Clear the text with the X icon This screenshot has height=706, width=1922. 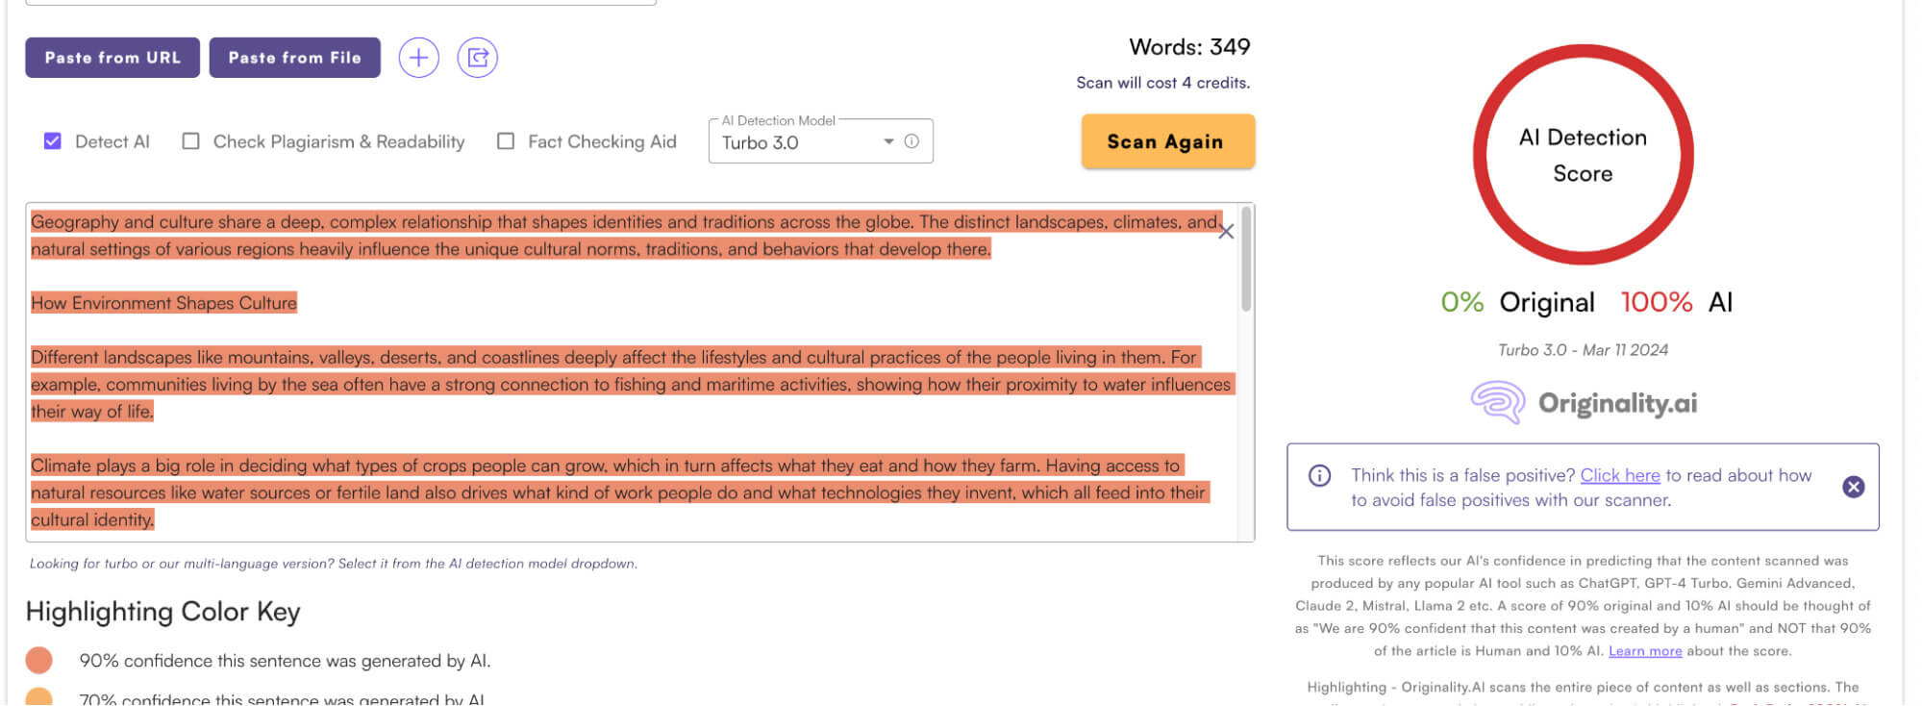[x=1226, y=232]
